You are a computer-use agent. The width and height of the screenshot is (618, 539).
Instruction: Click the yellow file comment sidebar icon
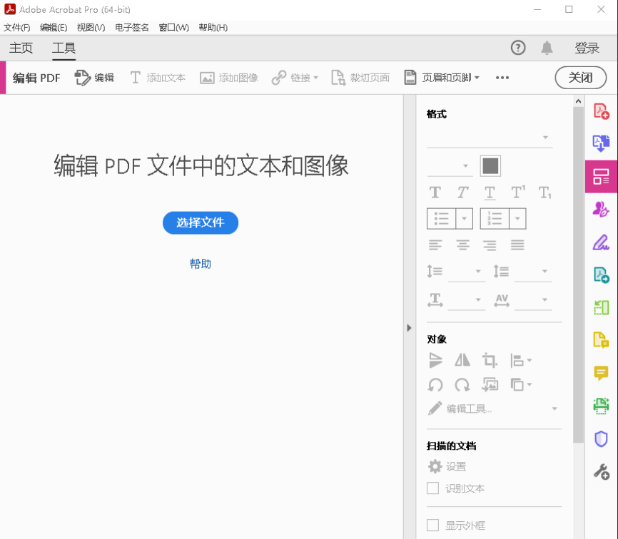(601, 340)
